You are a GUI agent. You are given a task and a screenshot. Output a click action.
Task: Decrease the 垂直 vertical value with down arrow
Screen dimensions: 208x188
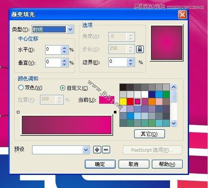click(65, 64)
